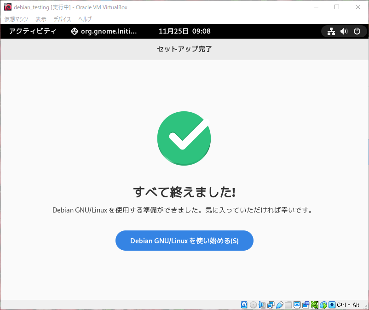
Task: Click the hard disk activity status icon
Action: pyautogui.click(x=244, y=305)
